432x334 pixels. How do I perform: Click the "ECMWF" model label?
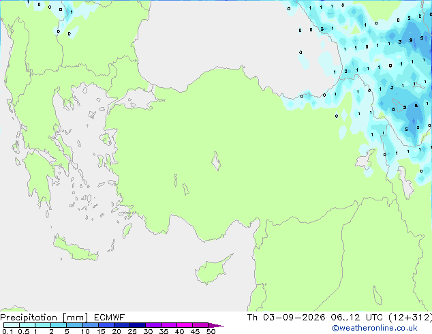[x=110, y=318]
